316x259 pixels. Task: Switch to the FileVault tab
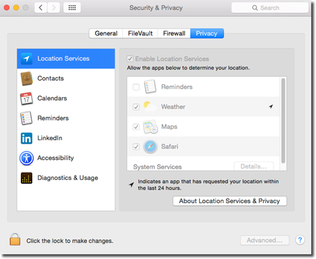[140, 34]
